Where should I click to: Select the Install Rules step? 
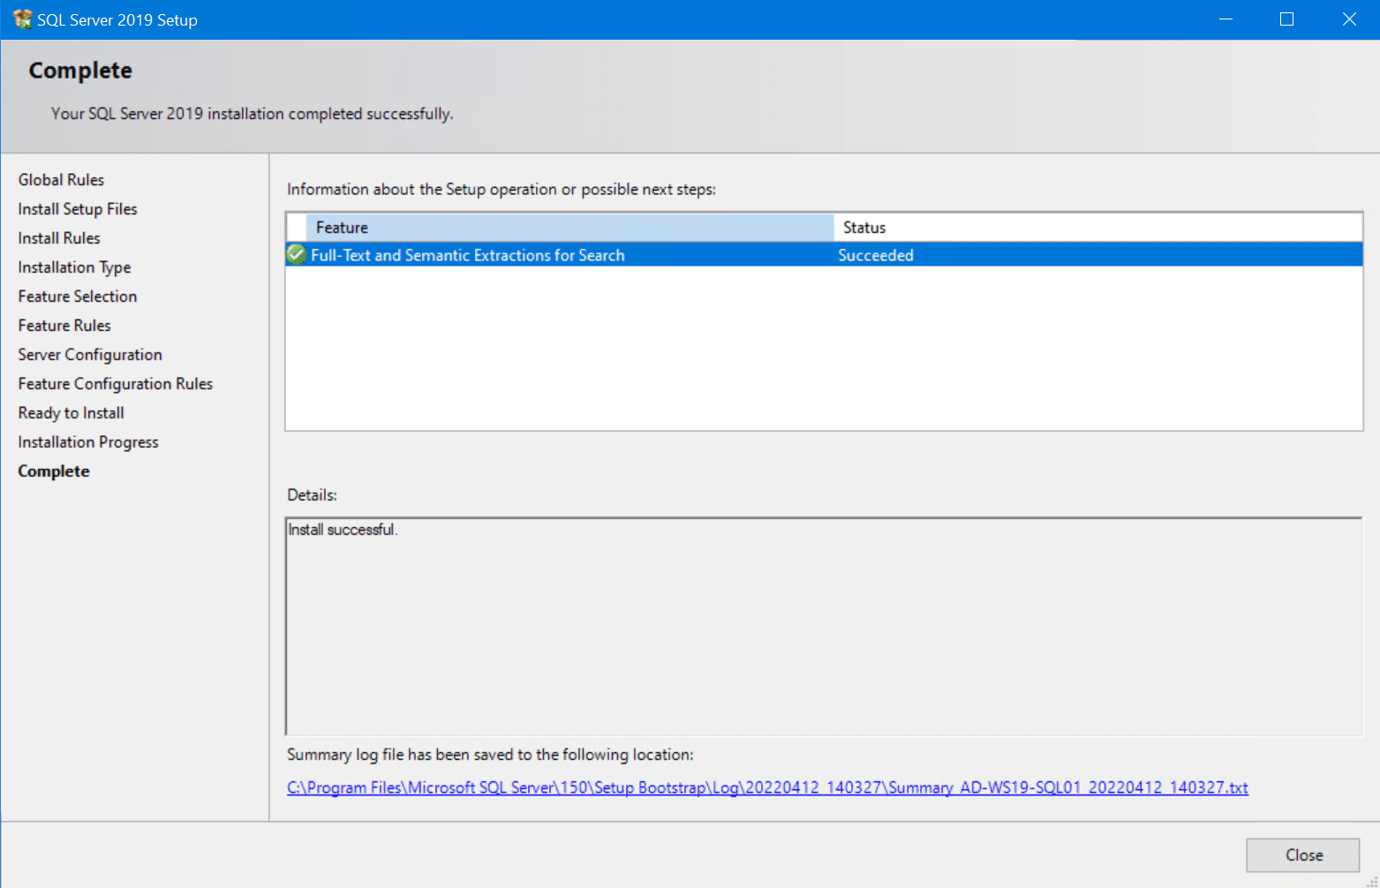tap(58, 237)
